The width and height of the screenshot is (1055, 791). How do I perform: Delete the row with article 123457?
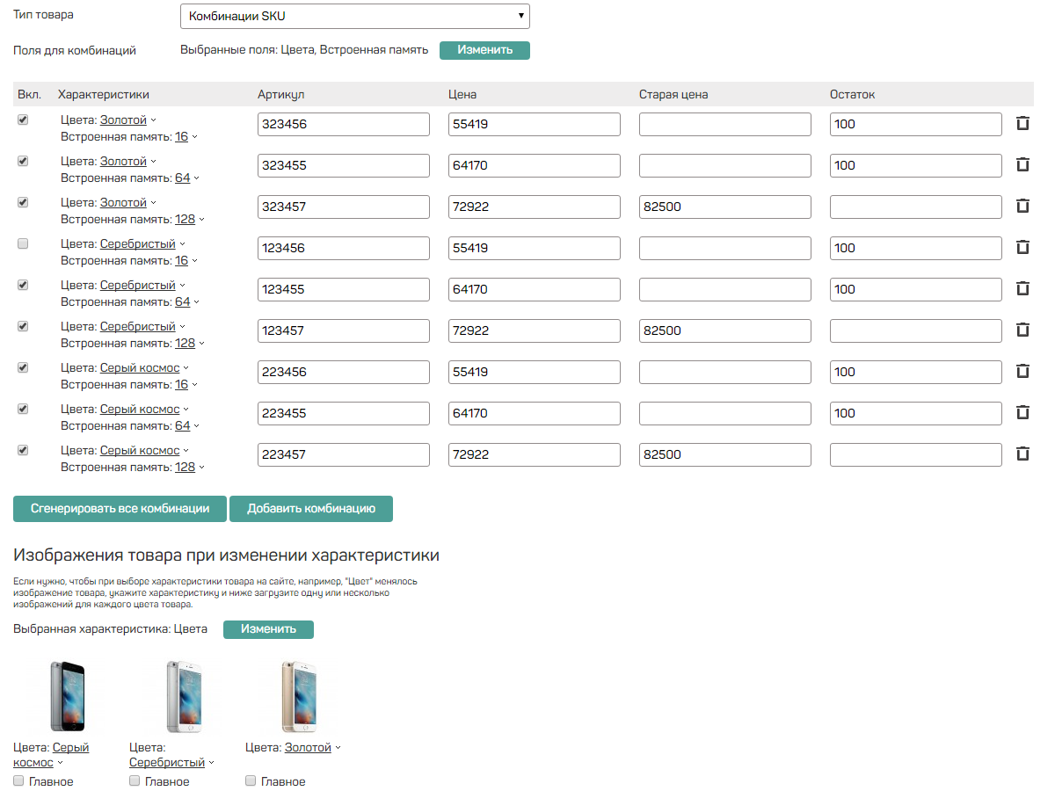click(1022, 330)
